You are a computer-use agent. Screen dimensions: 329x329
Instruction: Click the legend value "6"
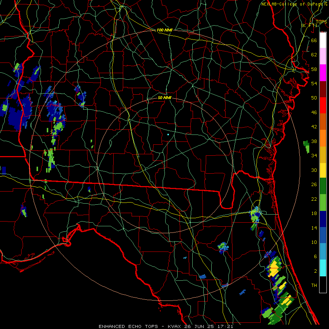(315, 257)
